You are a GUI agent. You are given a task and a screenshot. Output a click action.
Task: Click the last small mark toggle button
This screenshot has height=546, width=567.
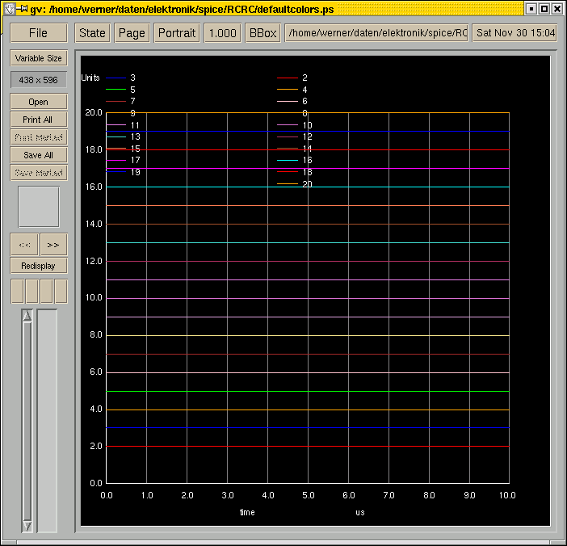click(61, 291)
